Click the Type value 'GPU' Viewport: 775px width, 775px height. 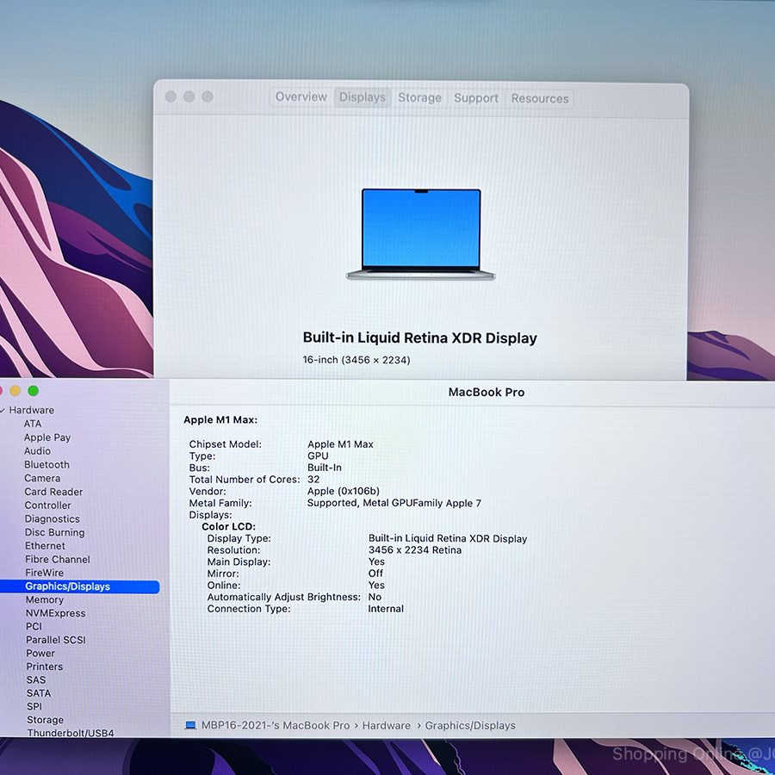coord(318,456)
